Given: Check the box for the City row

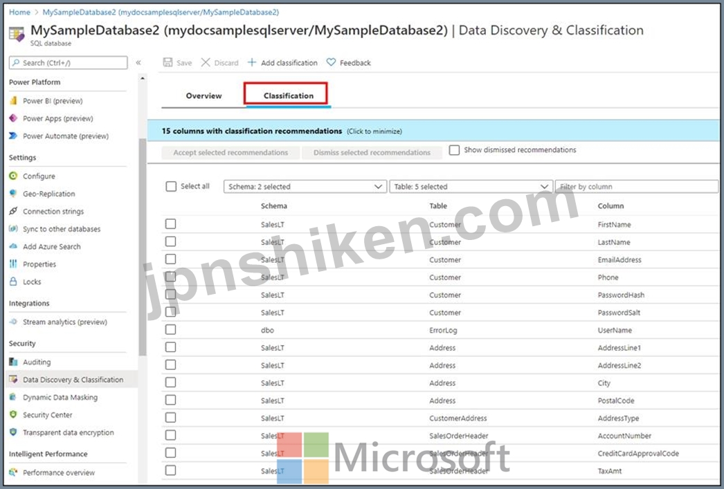Looking at the screenshot, I should [170, 382].
